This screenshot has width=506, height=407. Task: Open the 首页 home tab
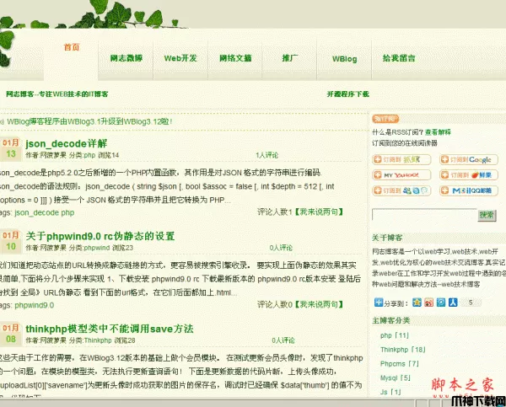coord(72,47)
